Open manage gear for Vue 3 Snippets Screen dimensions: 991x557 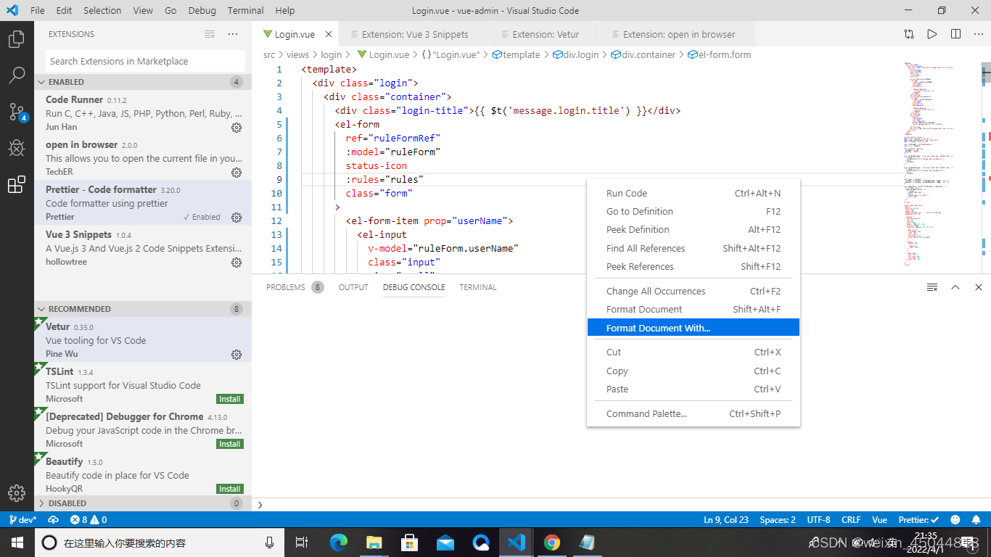(236, 263)
